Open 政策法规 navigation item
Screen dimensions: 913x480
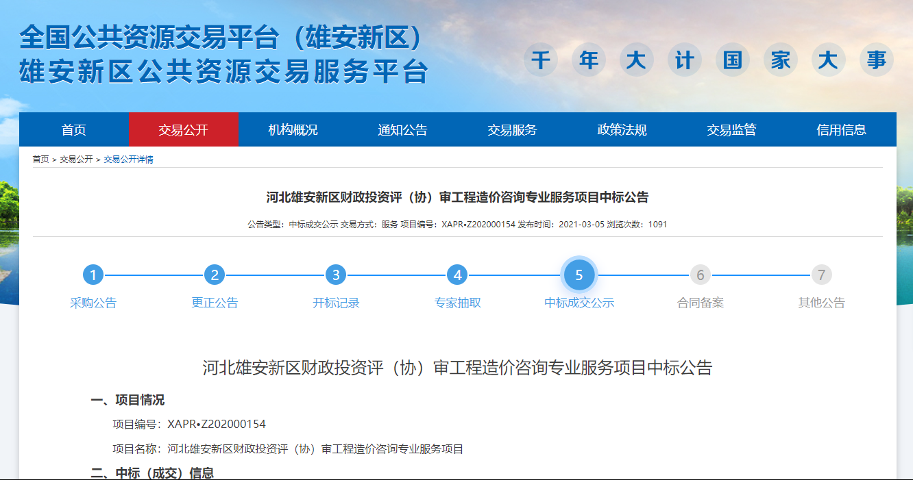[622, 129]
